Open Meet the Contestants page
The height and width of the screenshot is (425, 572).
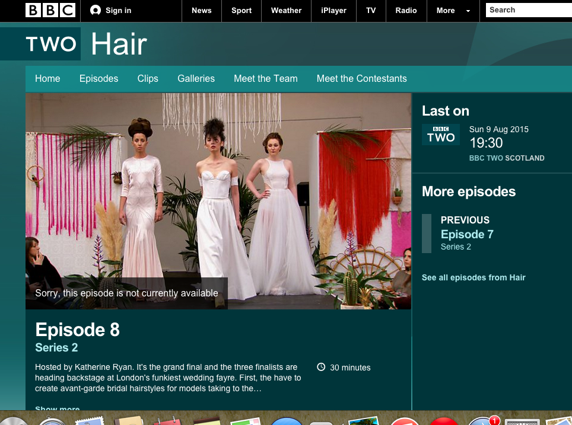pos(361,78)
